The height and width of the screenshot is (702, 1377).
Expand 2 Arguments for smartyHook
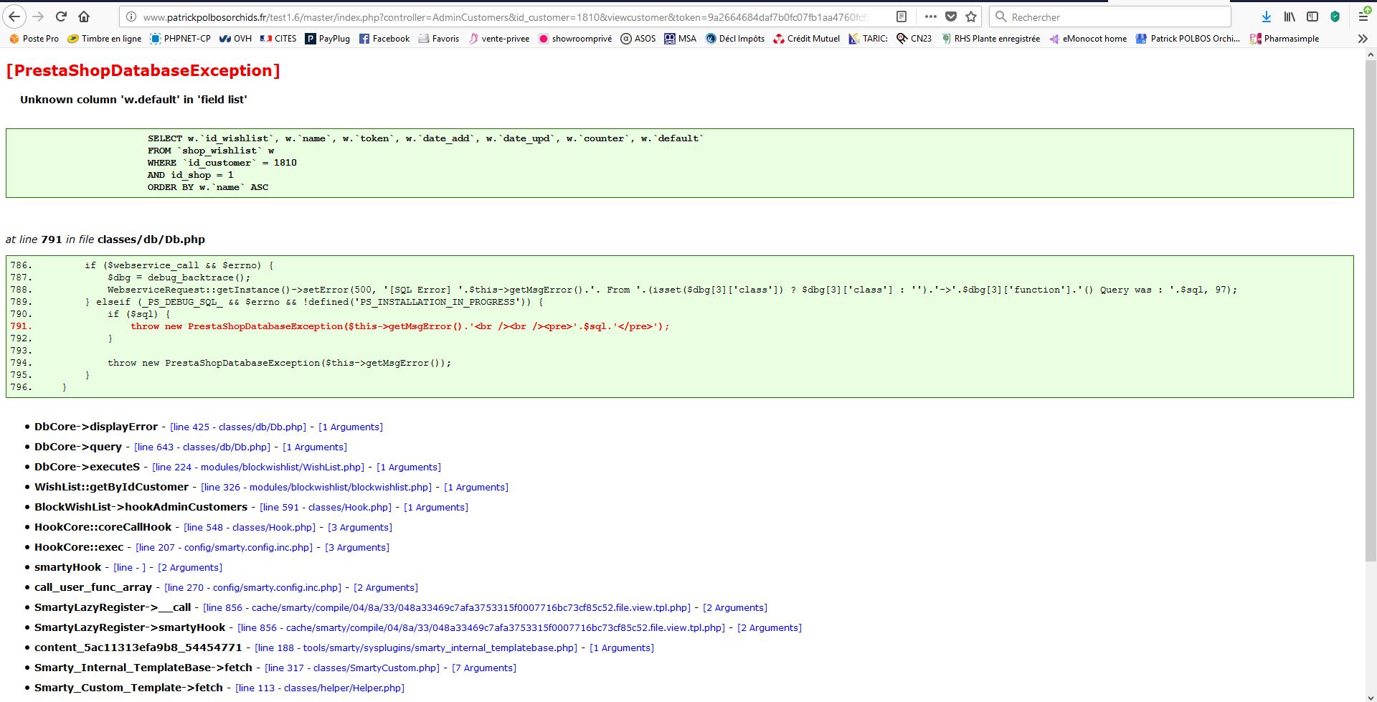point(190,567)
